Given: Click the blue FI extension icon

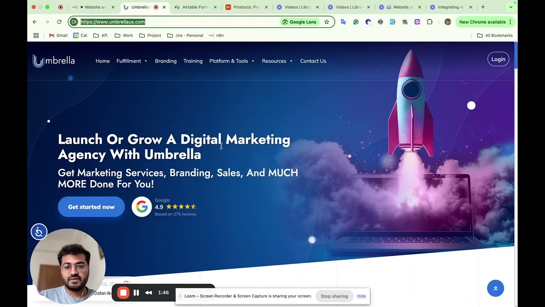Looking at the screenshot, I should pyautogui.click(x=393, y=22).
